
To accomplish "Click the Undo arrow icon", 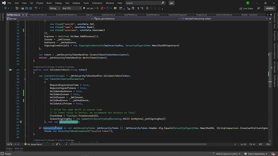I will pos(36,8).
